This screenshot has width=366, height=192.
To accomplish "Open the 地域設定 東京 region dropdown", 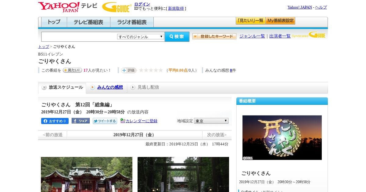I will click(x=211, y=121).
